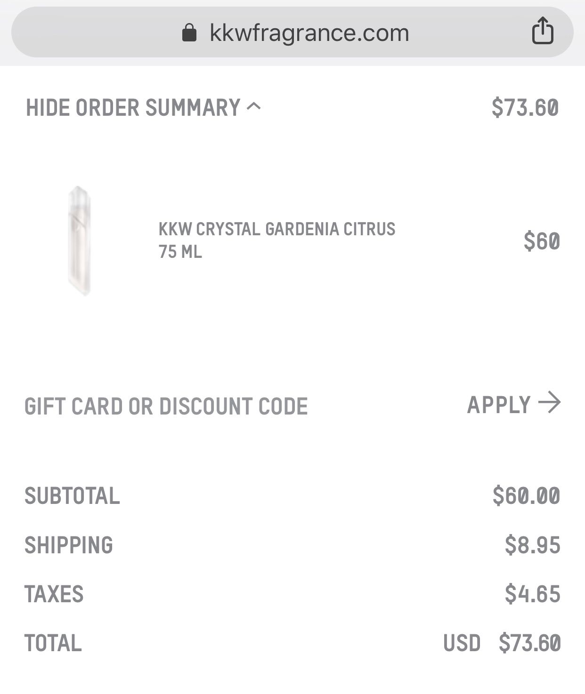
Task: Click the USD currency label
Action: (x=462, y=643)
